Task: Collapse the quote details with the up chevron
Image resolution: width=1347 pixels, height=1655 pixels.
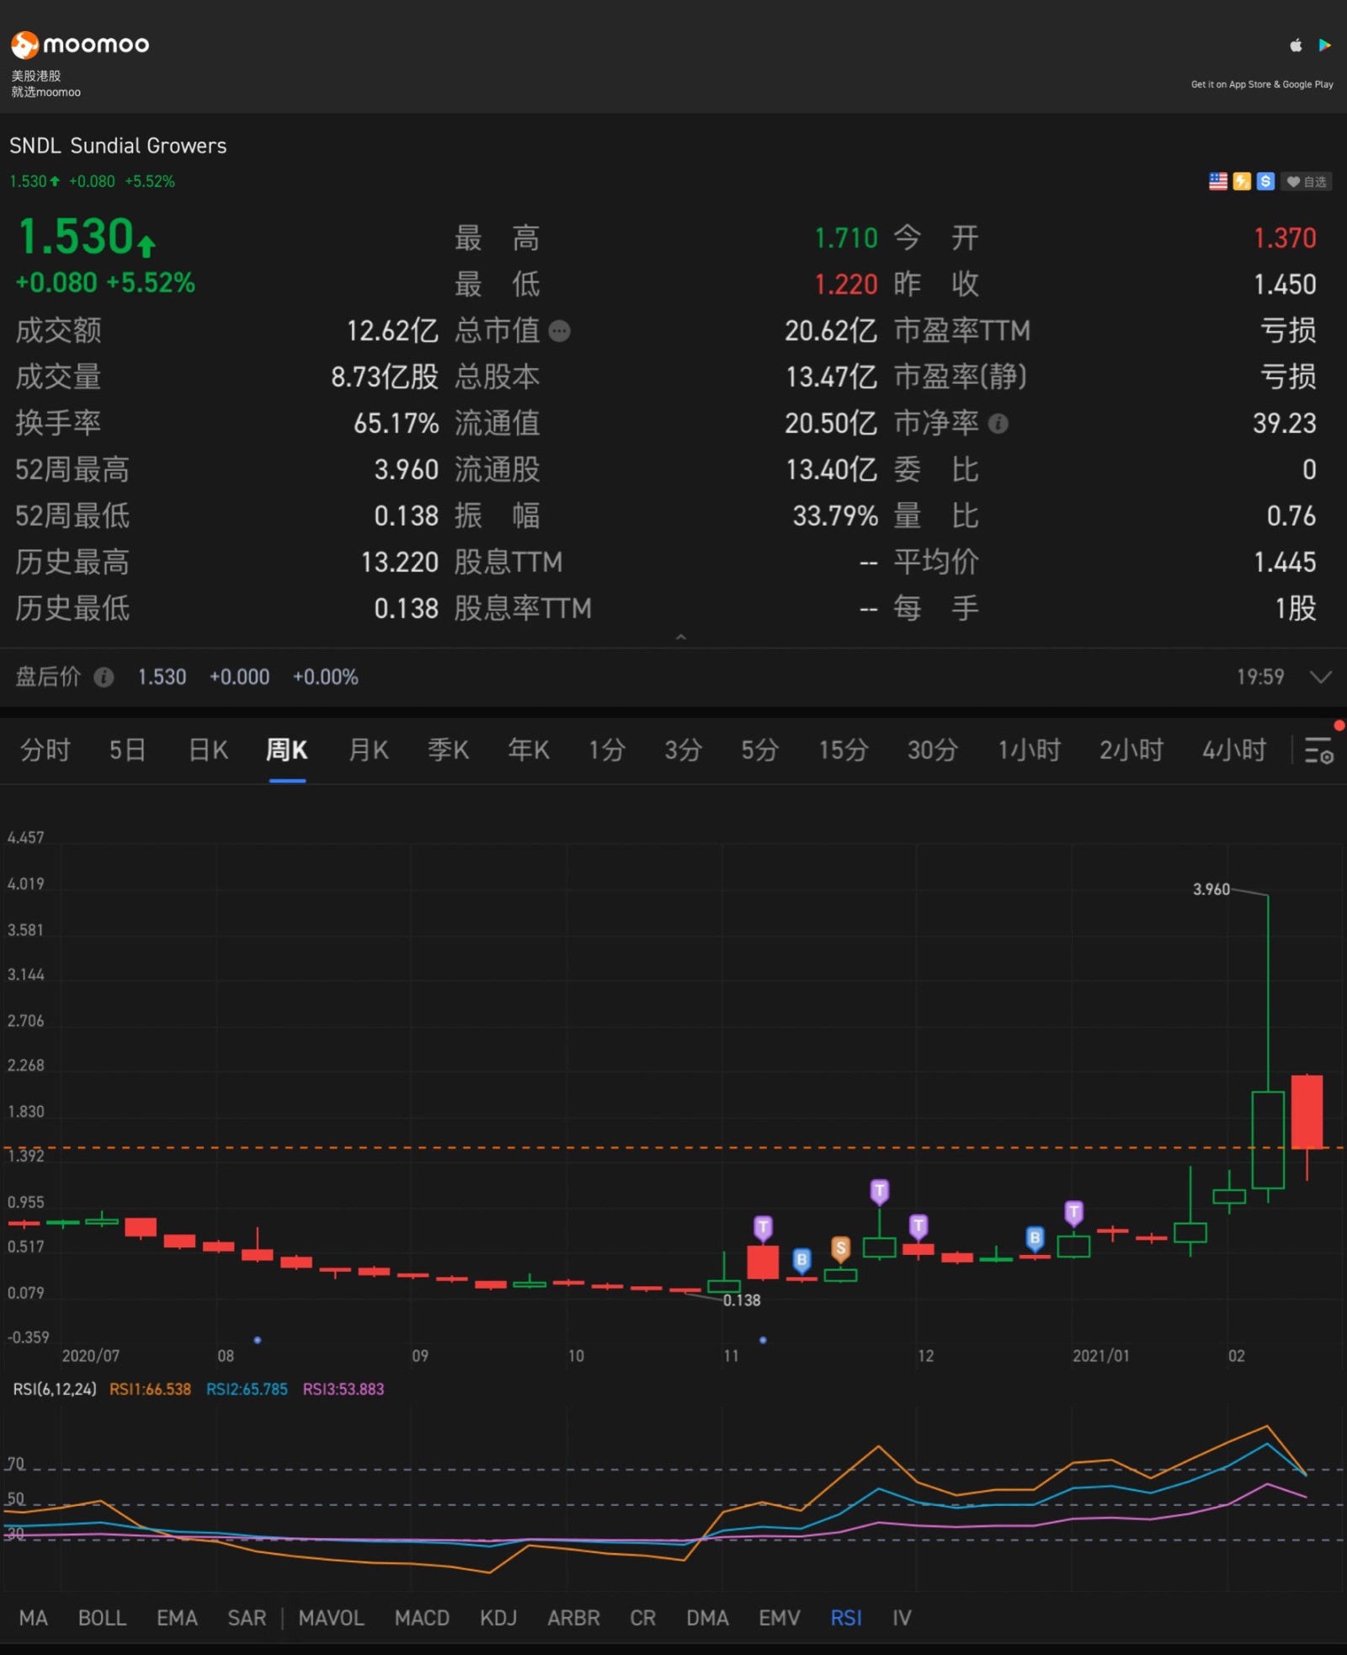Action: pyautogui.click(x=681, y=637)
